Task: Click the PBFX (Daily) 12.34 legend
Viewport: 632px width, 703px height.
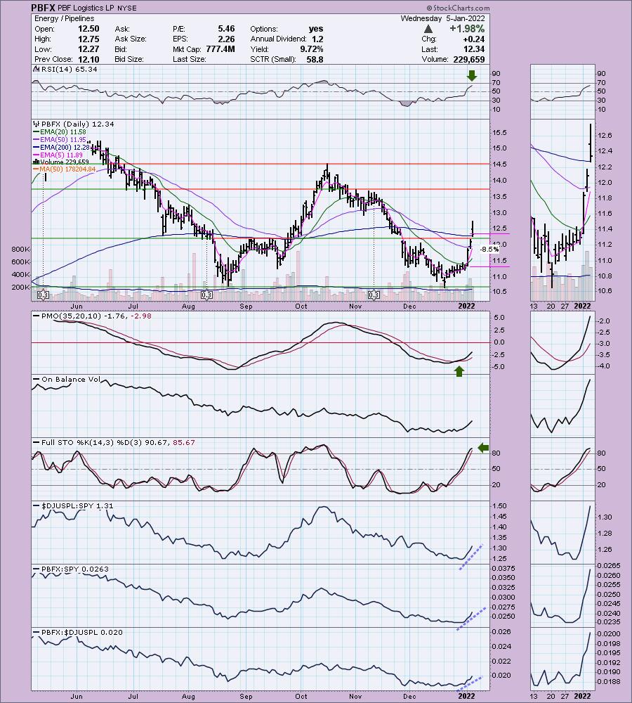Action: pyautogui.click(x=77, y=124)
